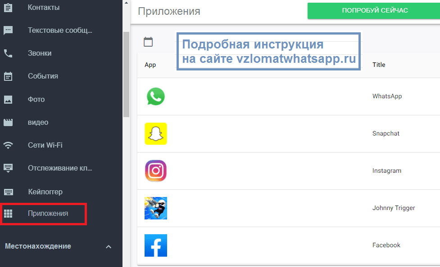The height and width of the screenshot is (267, 440).
Task: Click the ПОПРОБУЙ СЕЙЧАС button
Action: pos(374,11)
